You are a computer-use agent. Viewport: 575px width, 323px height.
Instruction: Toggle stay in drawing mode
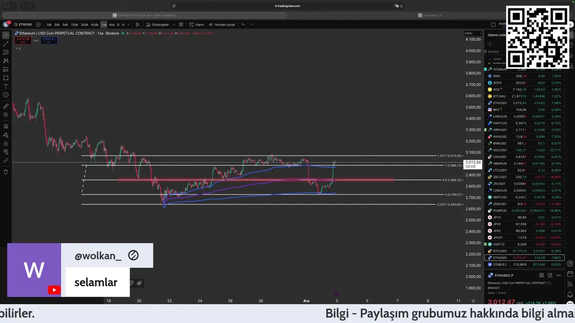click(x=6, y=135)
